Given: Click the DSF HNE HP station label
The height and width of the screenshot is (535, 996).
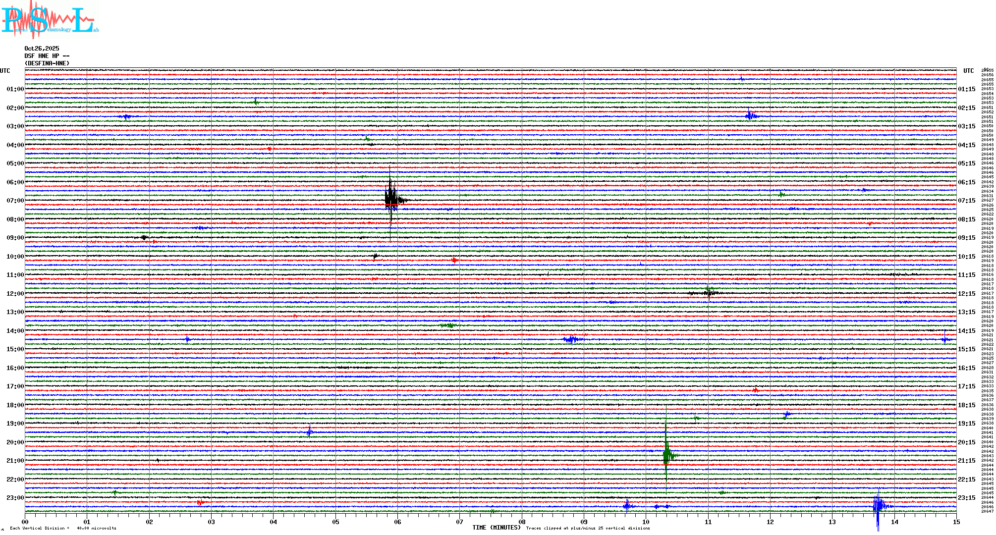Looking at the screenshot, I should point(47,56).
